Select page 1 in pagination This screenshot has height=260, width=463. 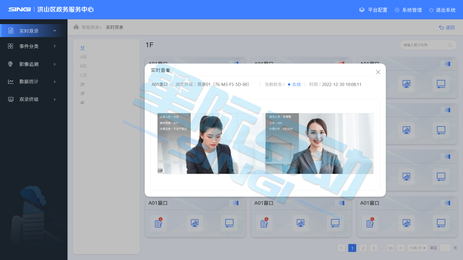(352, 248)
